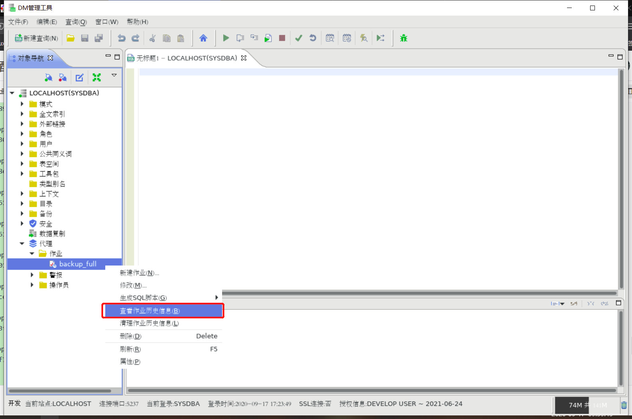Maximize the bottom results panel
The width and height of the screenshot is (632, 419).
[618, 303]
